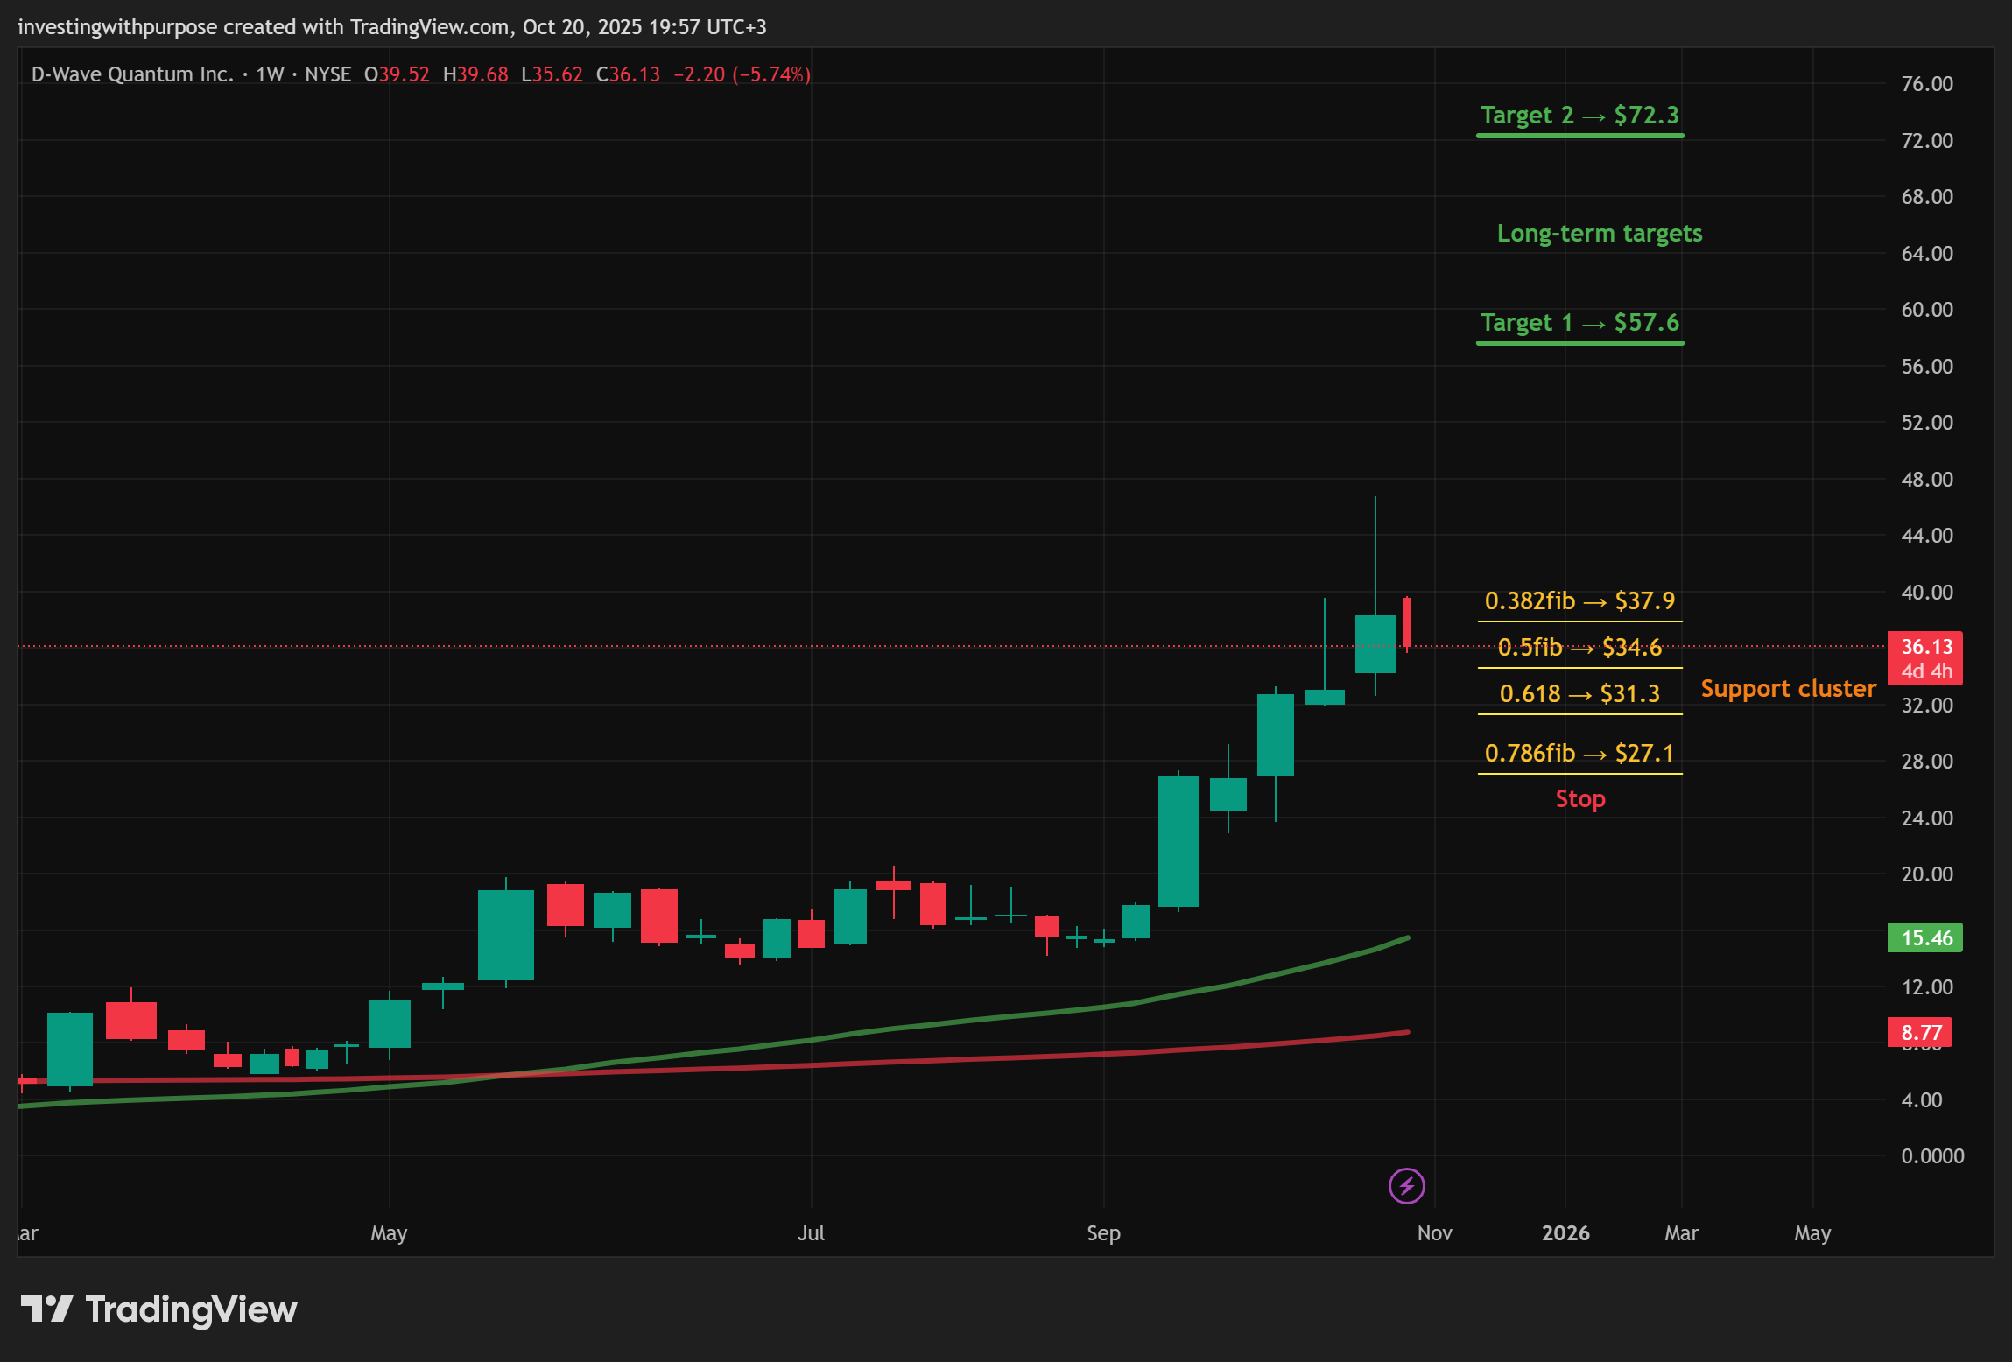Image resolution: width=2012 pixels, height=1362 pixels.
Task: Click the green moving average line end
Action: point(1406,938)
